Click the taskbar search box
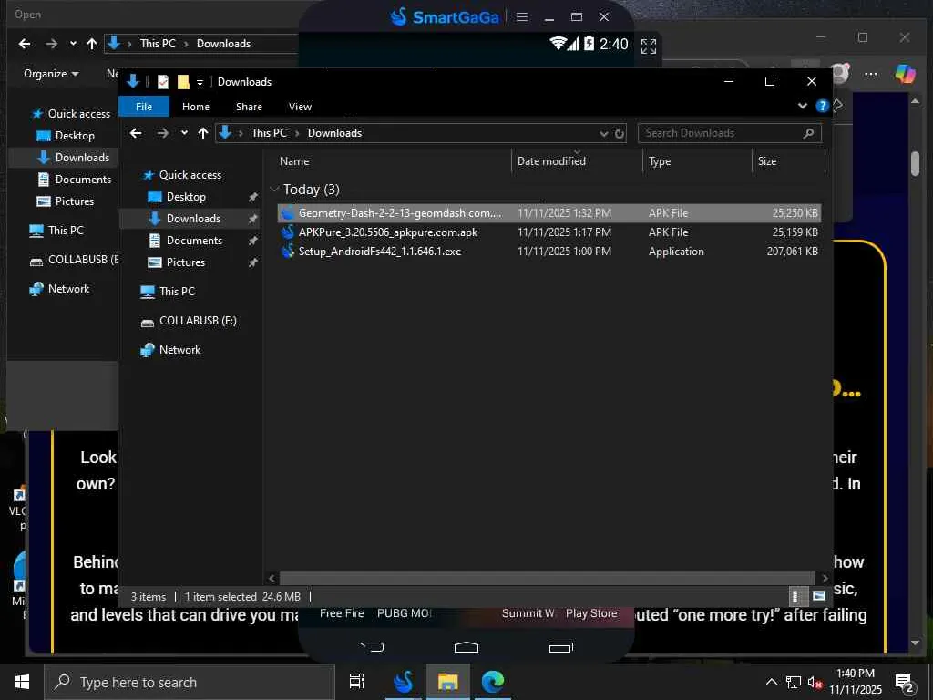Viewport: 933px width, 700px height. (190, 682)
